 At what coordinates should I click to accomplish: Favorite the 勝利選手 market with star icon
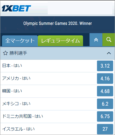click(5, 53)
